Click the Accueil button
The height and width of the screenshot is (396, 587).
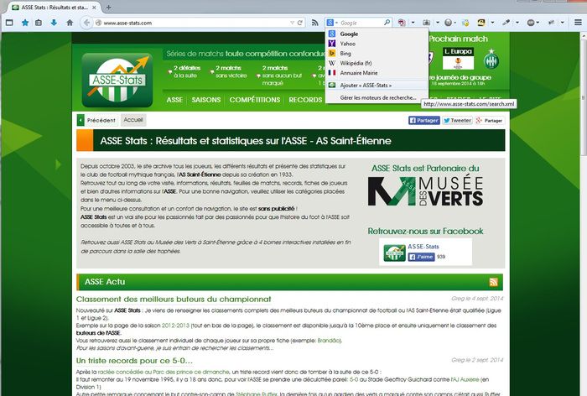132,120
